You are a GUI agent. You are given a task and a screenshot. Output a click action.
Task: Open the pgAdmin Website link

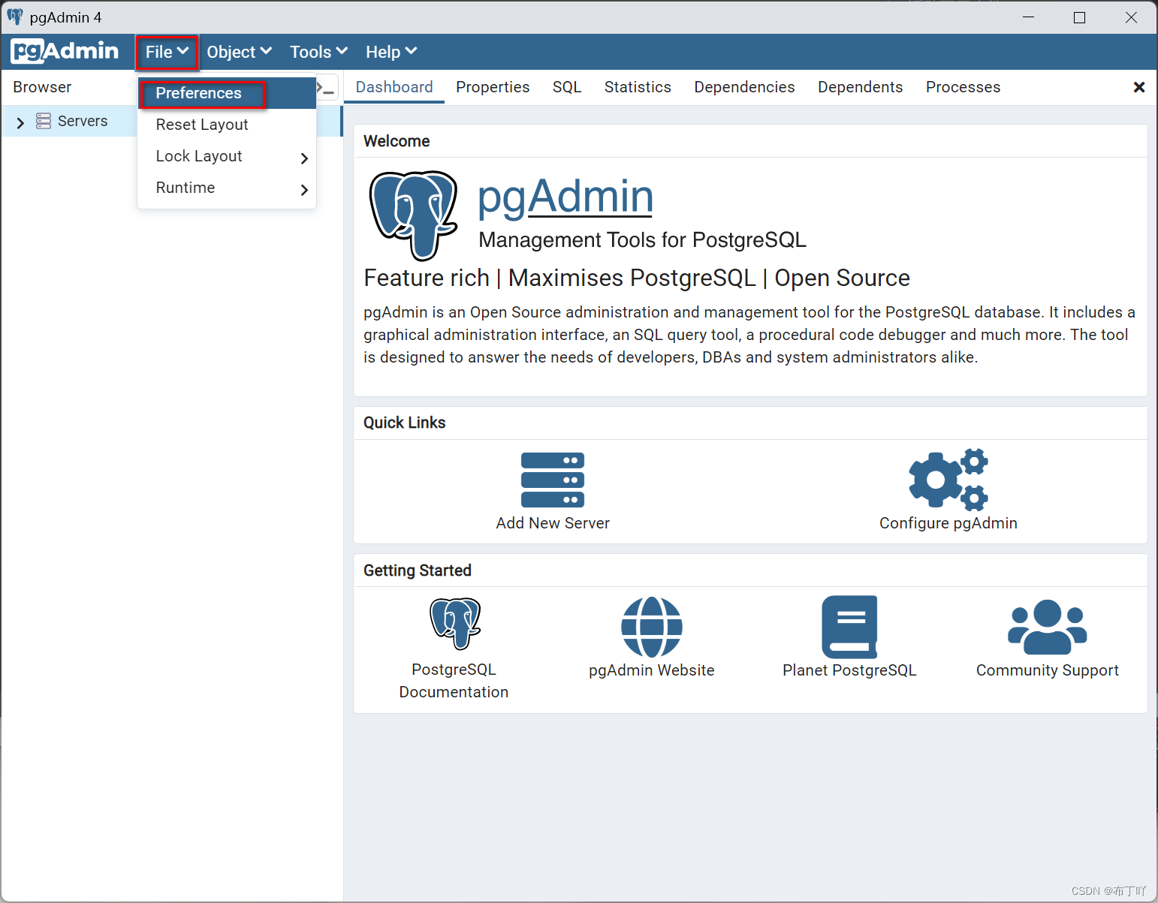(x=652, y=670)
